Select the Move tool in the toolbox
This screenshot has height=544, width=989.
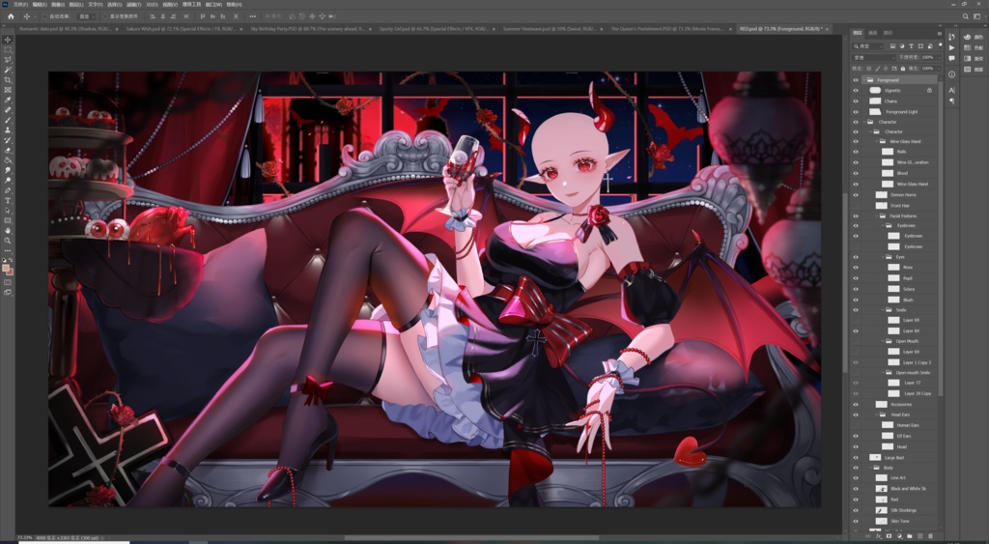8,40
